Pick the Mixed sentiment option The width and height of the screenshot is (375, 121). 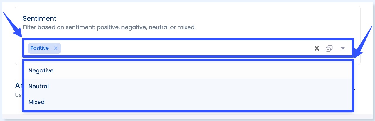pos(36,102)
